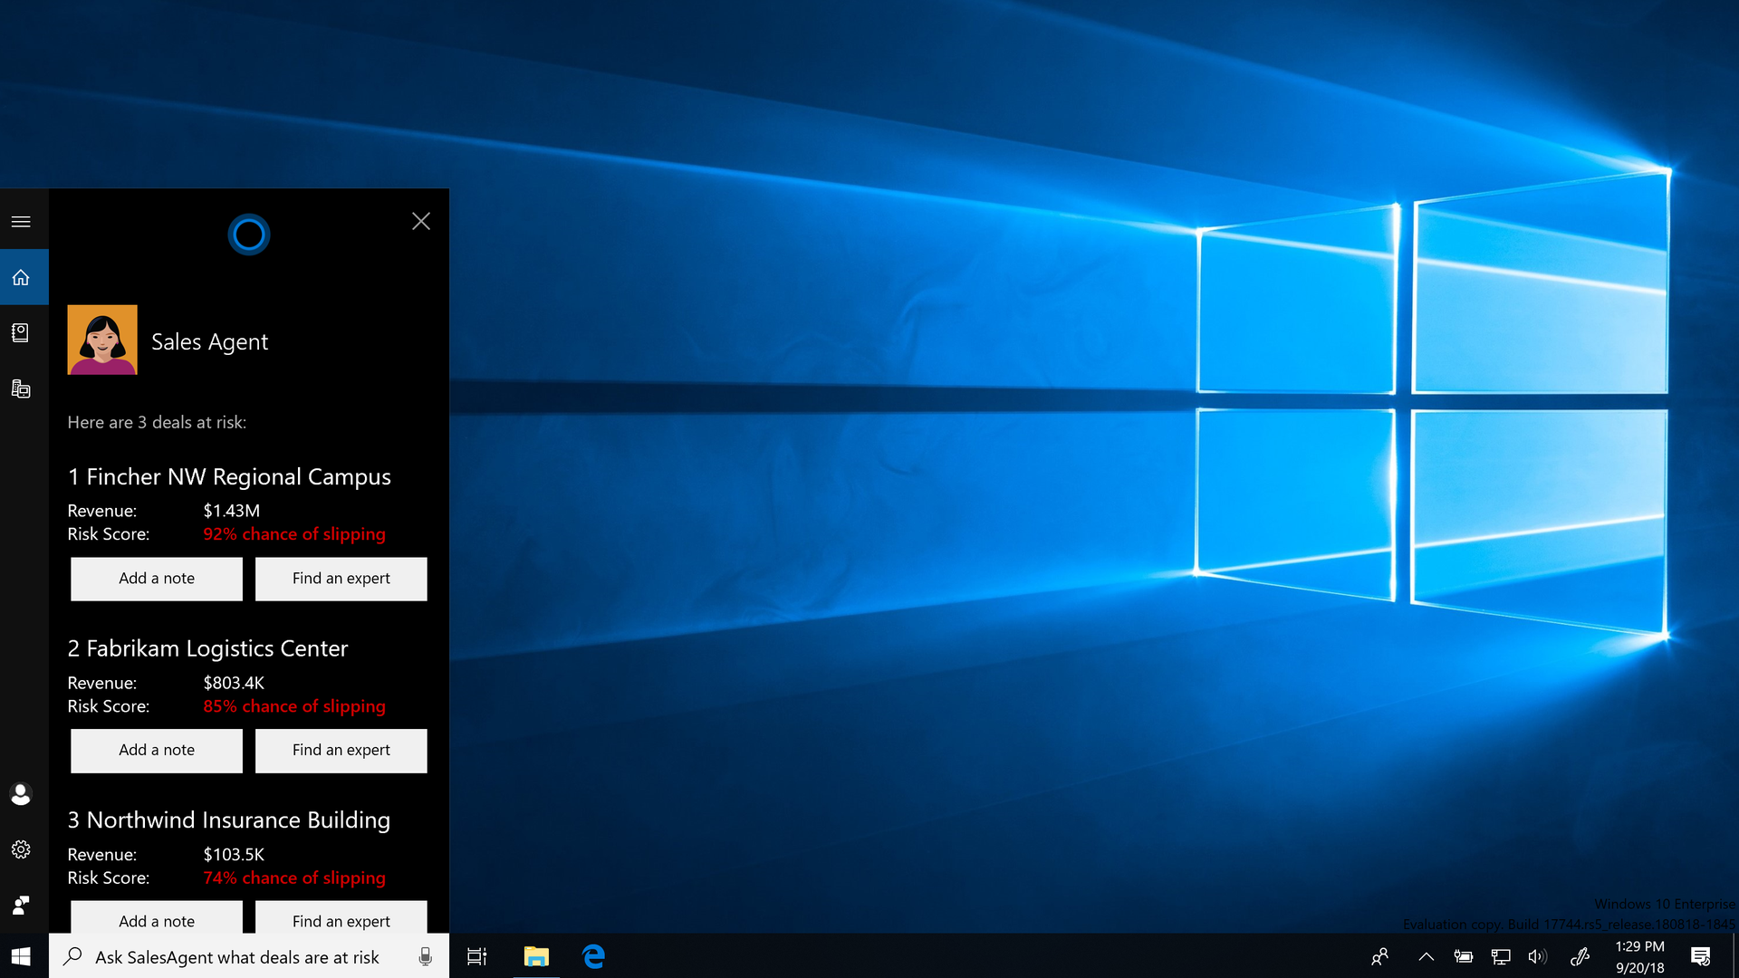The width and height of the screenshot is (1739, 978).
Task: Launch Microsoft Edge from the taskbar
Action: pos(594,956)
